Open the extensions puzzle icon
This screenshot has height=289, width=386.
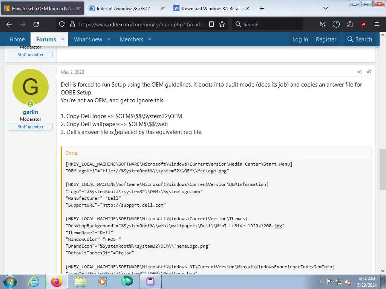click(x=350, y=24)
